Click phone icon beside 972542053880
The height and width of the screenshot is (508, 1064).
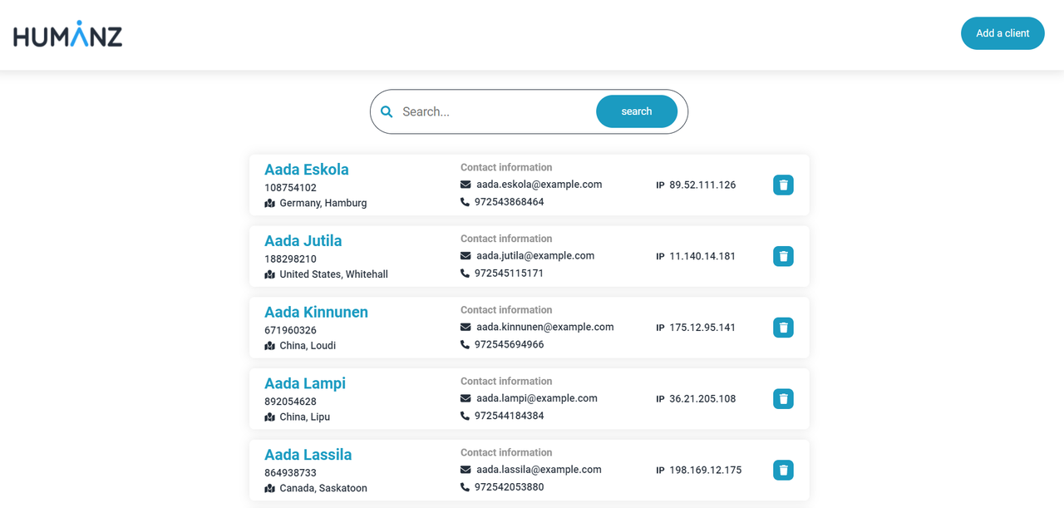pos(465,487)
